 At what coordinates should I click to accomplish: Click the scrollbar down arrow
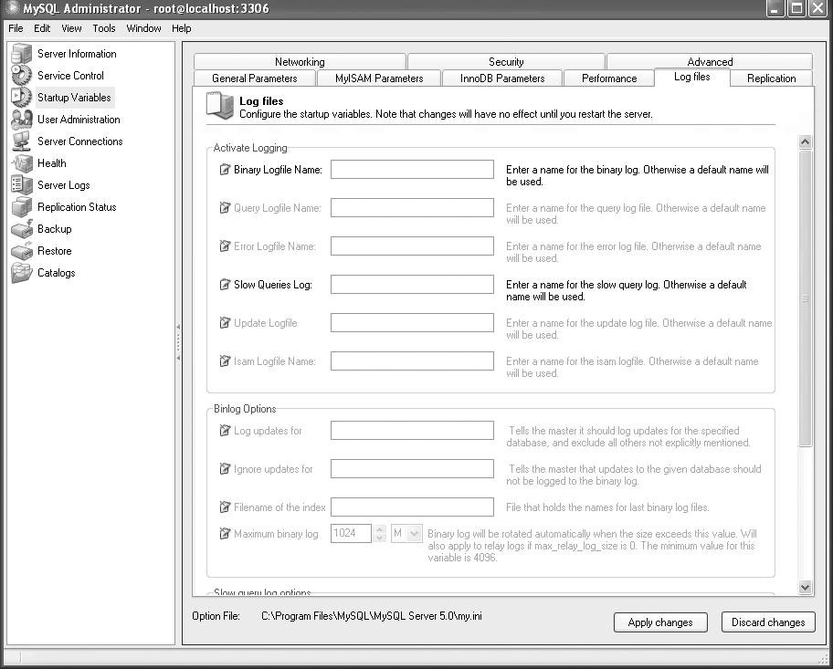(x=805, y=587)
